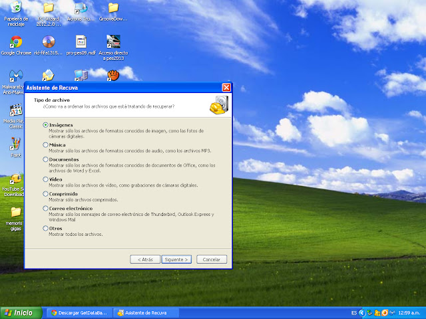Launch the YouTube Downloader desktop icon

[x=16, y=179]
